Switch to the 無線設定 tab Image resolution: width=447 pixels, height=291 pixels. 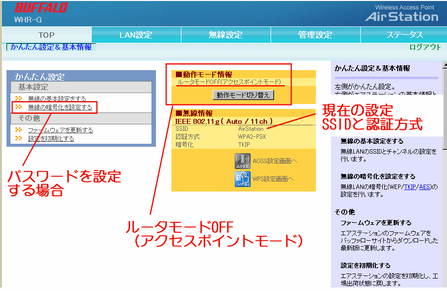(225, 35)
